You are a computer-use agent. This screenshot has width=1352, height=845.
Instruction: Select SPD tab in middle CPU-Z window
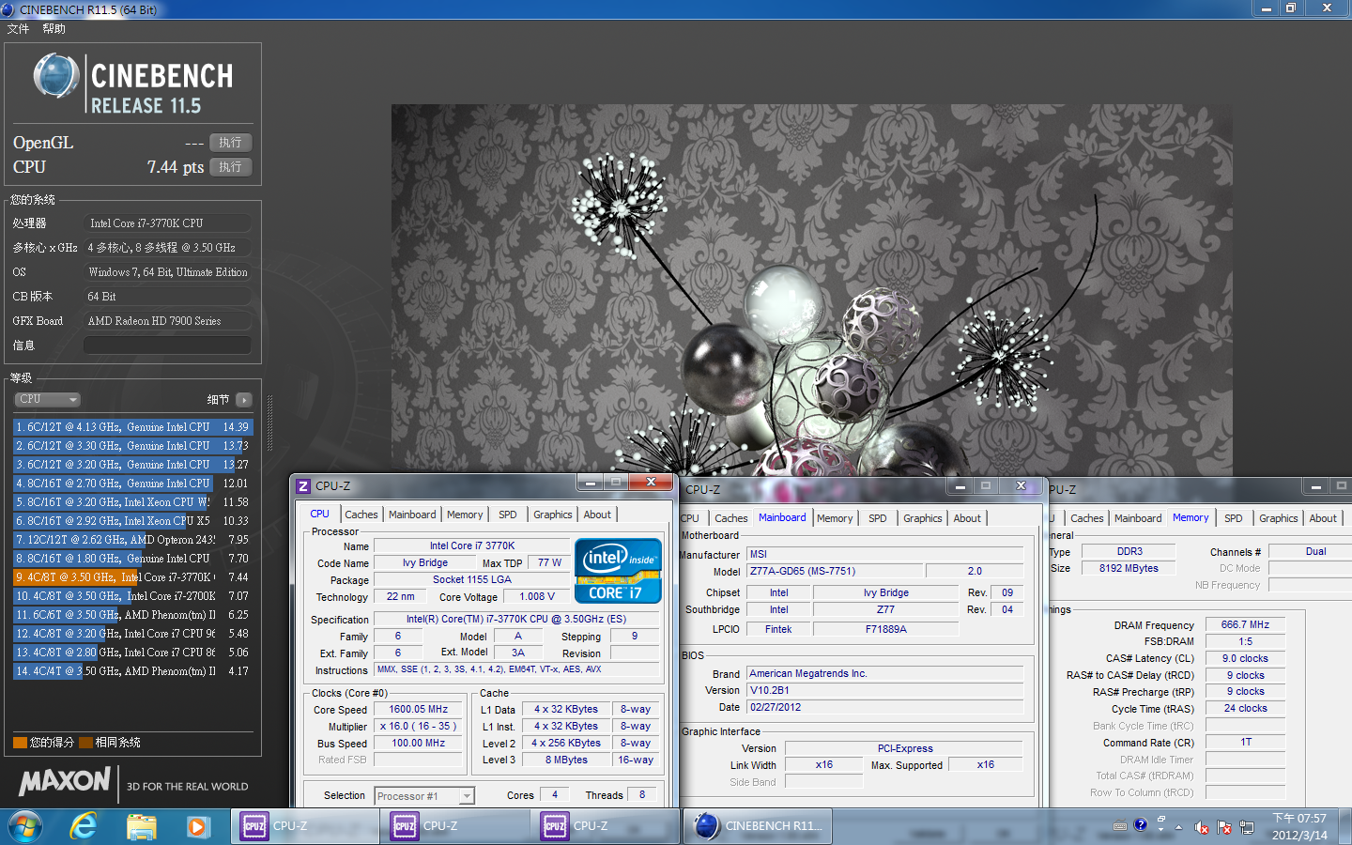(x=878, y=518)
